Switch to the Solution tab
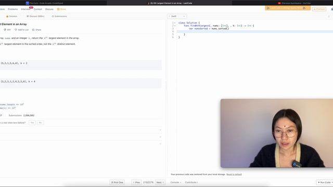Viewport: 333px width, 187px height. [11, 16]
